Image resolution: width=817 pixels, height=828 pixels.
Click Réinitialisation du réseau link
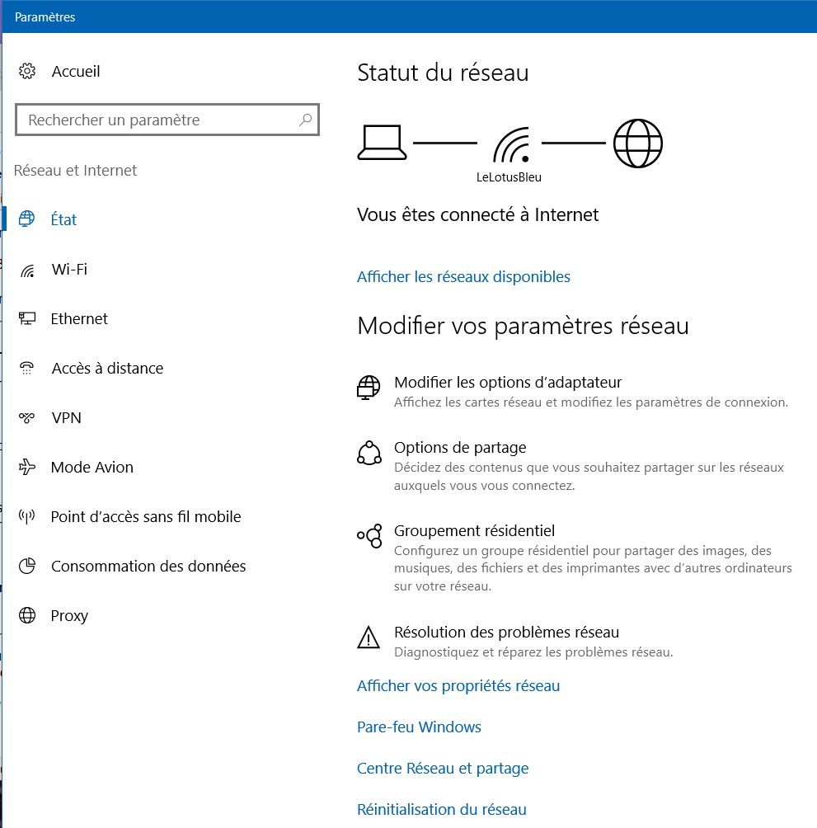(x=442, y=810)
